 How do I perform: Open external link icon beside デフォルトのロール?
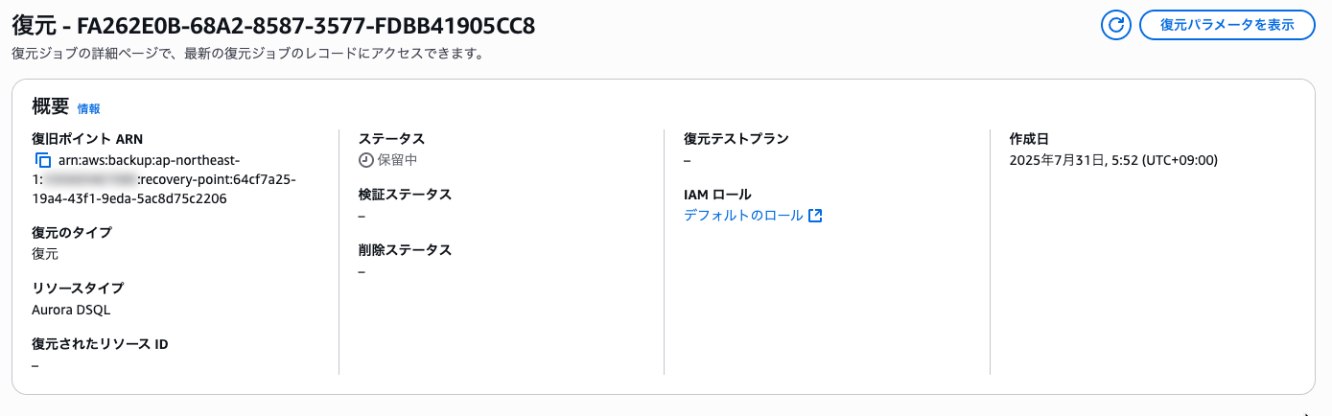[x=815, y=216]
